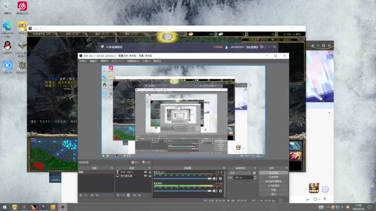This screenshot has width=376, height=211.
Task: Click the Start Recording button in Controls
Action: pos(274,177)
